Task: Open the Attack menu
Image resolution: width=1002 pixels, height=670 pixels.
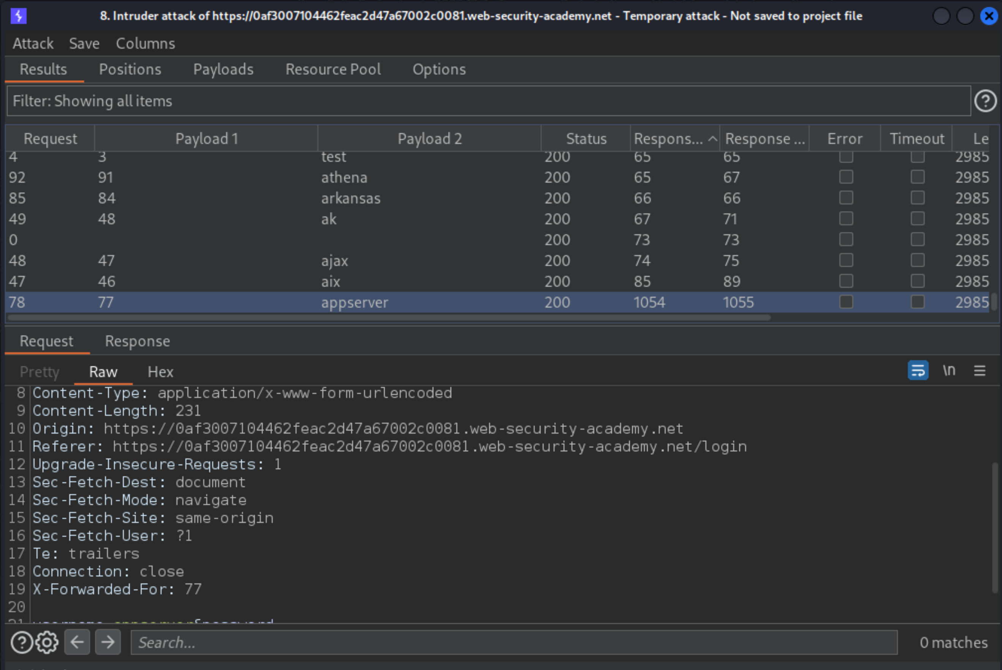Action: tap(33, 43)
